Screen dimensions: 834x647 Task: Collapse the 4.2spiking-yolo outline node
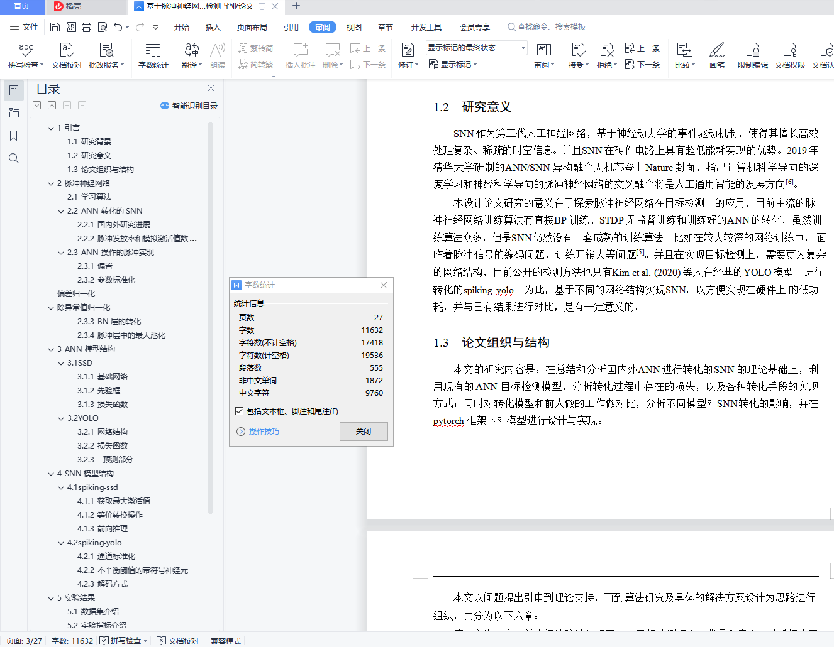61,543
